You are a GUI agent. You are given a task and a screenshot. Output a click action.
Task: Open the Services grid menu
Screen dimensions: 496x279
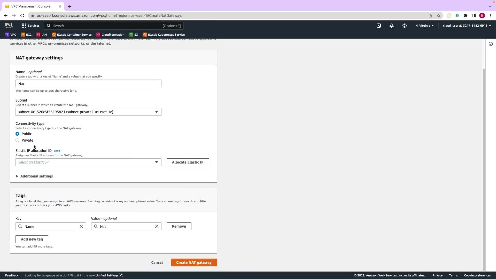pos(30,26)
